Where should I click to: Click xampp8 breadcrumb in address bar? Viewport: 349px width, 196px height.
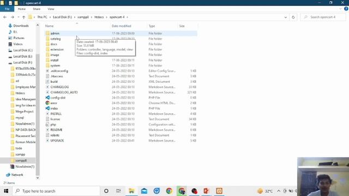click(83, 17)
